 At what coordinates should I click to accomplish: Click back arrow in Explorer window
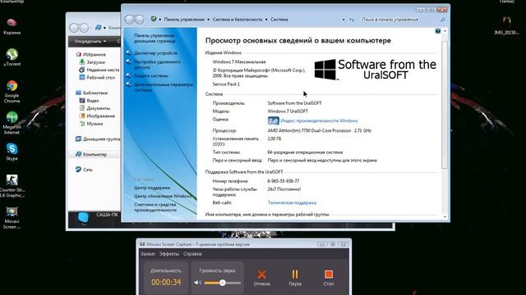click(x=74, y=28)
